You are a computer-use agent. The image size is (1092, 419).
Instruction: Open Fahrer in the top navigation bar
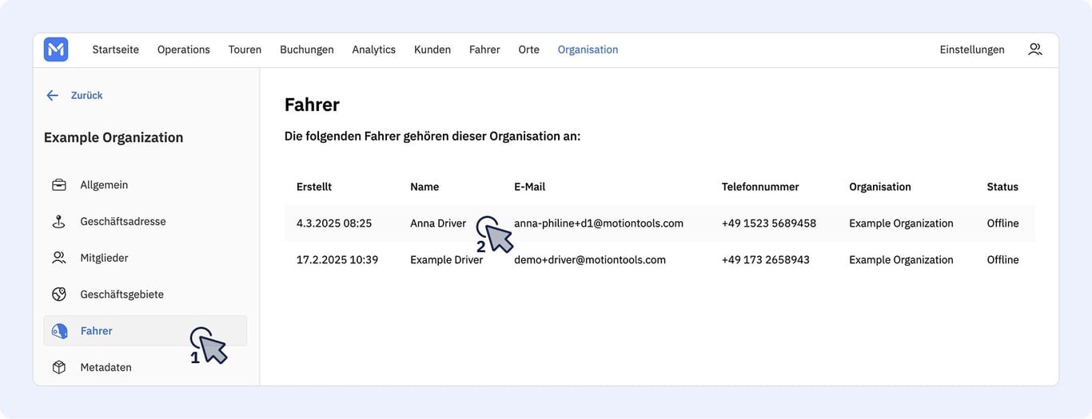click(484, 49)
